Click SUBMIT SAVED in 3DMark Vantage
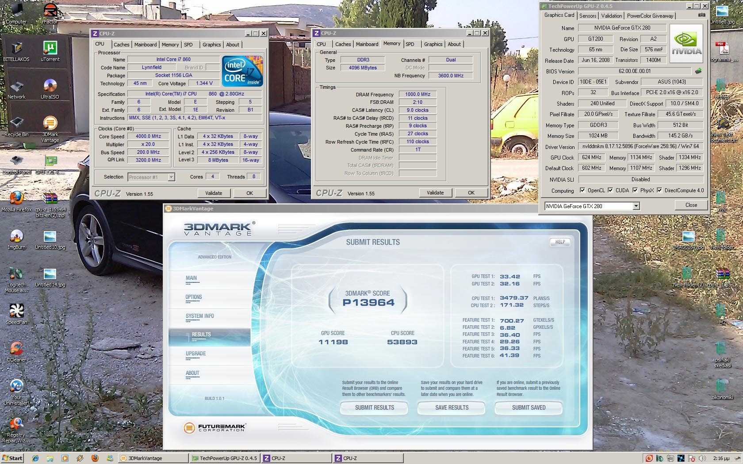 tap(529, 407)
